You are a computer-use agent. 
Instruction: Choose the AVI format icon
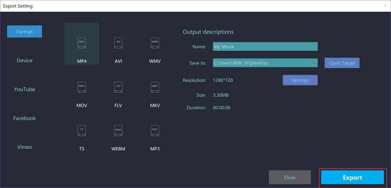(118, 44)
